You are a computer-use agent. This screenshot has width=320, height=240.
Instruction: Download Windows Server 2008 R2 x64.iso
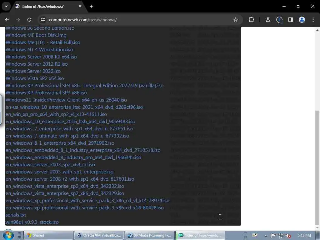click(41, 57)
